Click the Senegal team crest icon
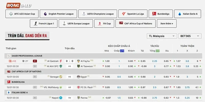205x102 pixels. pyautogui.click(x=61, y=77)
